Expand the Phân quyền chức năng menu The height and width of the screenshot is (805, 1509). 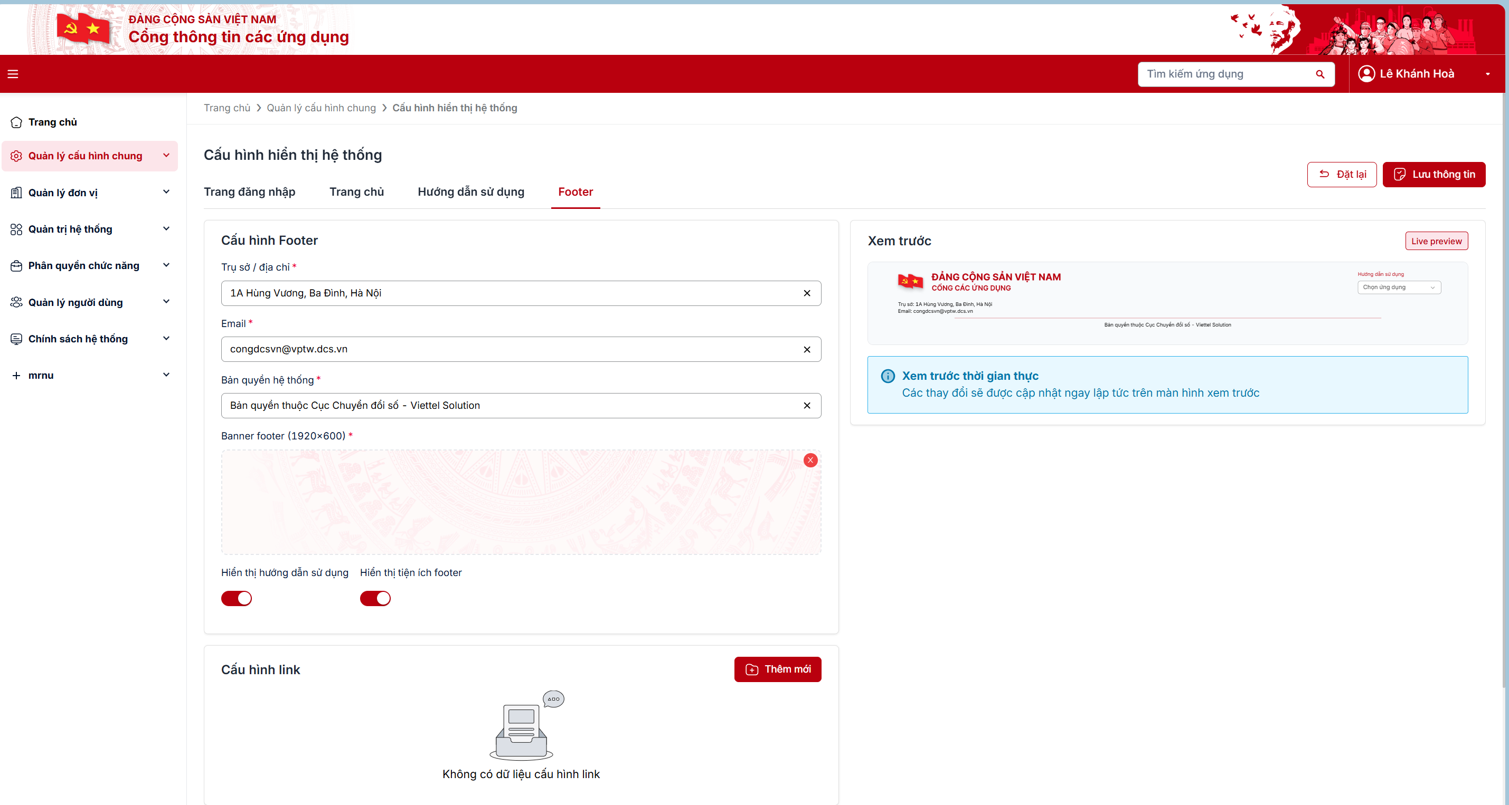(x=166, y=265)
